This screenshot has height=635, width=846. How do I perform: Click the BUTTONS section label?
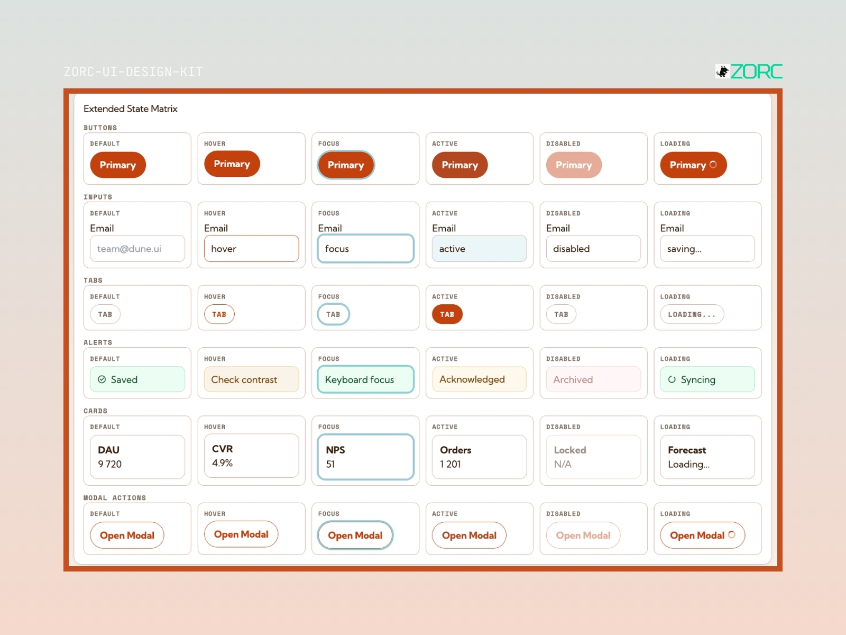pyautogui.click(x=100, y=128)
